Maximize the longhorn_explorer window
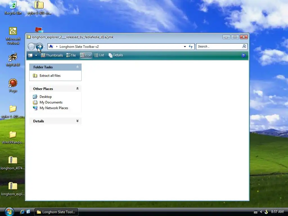 pos(235,37)
